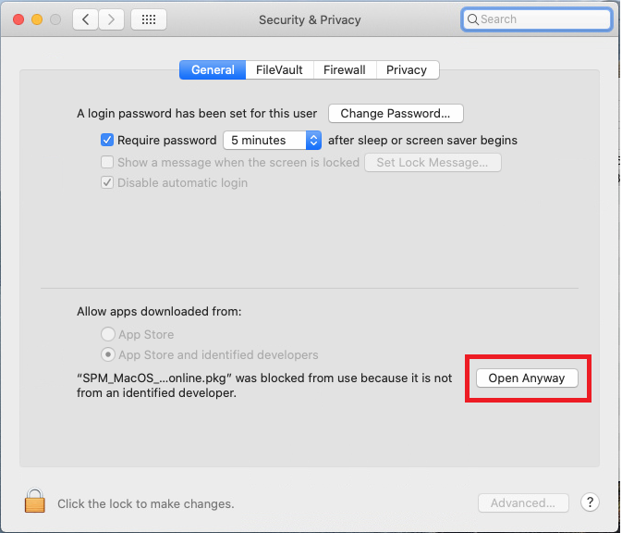The height and width of the screenshot is (533, 622).
Task: Click the forward navigation arrow
Action: (x=111, y=19)
